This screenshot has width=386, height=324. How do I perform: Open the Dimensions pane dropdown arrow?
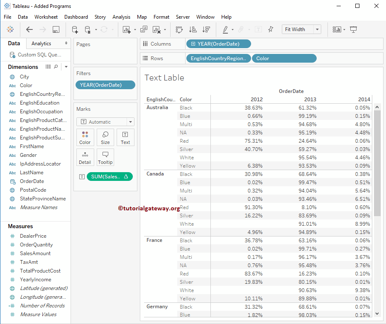pos(67,67)
